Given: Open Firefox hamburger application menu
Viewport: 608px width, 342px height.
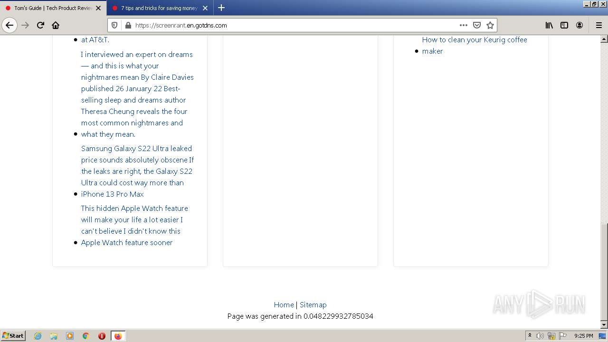Looking at the screenshot, I should click(599, 25).
